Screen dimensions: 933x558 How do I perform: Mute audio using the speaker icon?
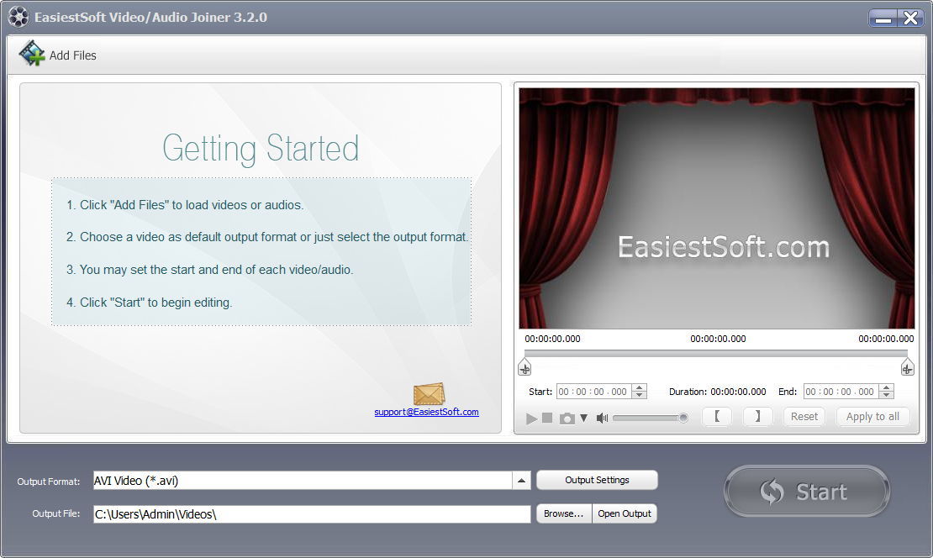[x=602, y=417]
